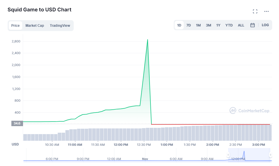Click the 1,200 y-axis label
The height and width of the screenshot is (166, 279).
click(x=16, y=89)
